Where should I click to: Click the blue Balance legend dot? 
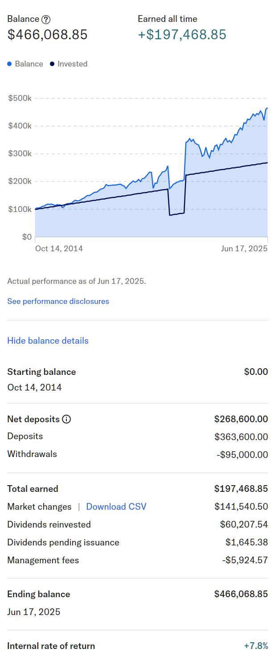10,64
